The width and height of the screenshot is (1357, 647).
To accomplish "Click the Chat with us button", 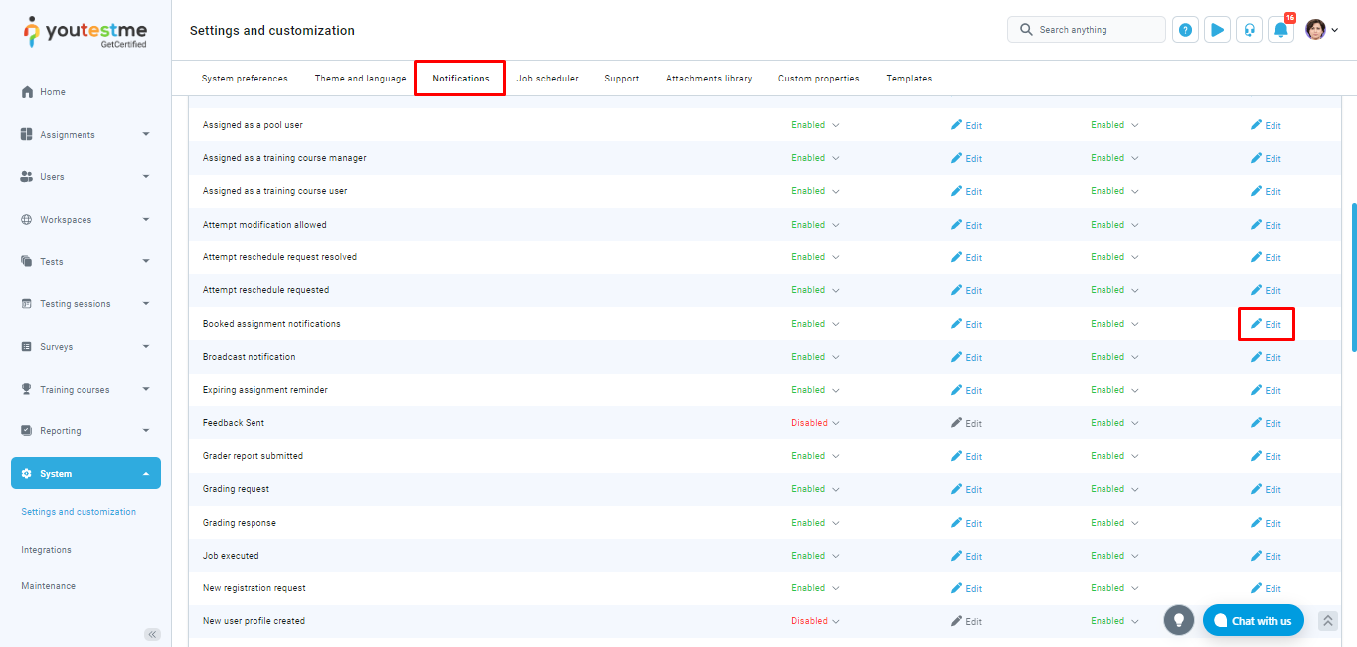I will (x=1253, y=621).
